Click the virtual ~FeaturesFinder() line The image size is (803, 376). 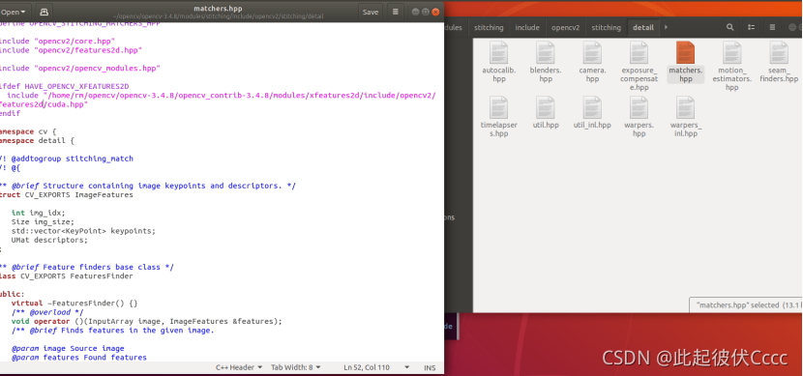click(x=74, y=304)
